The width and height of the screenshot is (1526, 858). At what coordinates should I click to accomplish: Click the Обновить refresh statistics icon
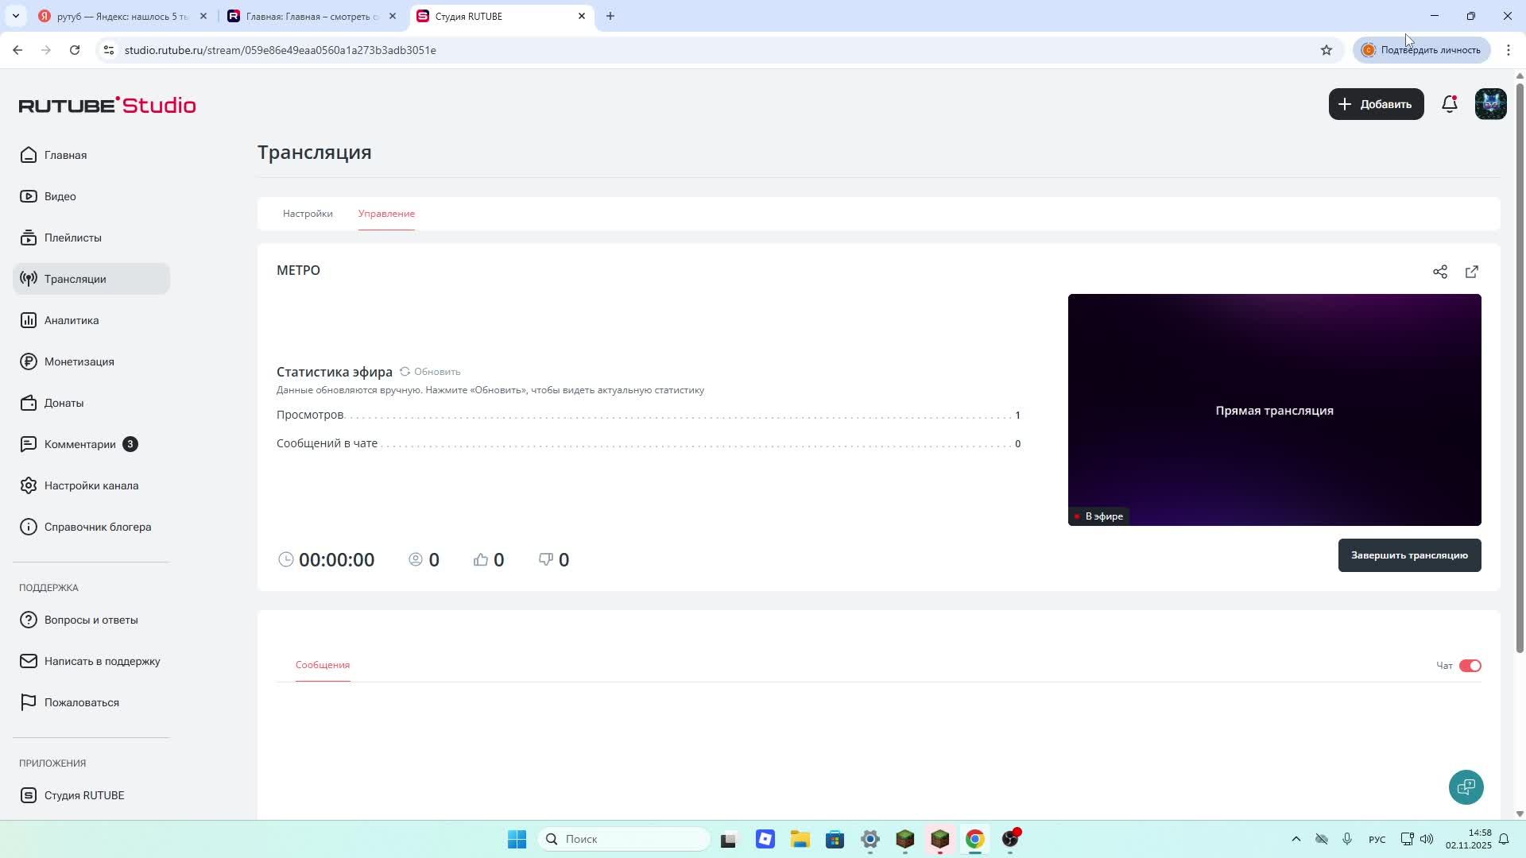(x=405, y=372)
